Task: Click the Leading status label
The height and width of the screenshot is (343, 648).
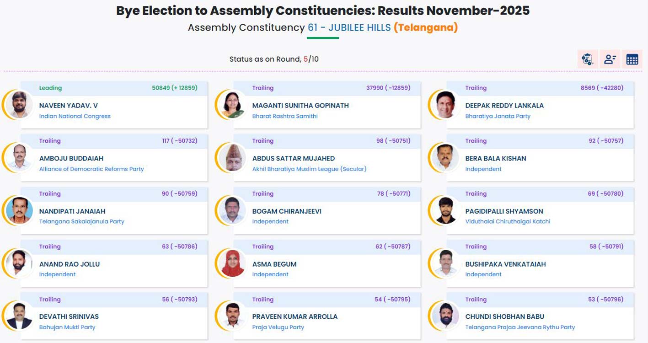Action: coord(51,88)
